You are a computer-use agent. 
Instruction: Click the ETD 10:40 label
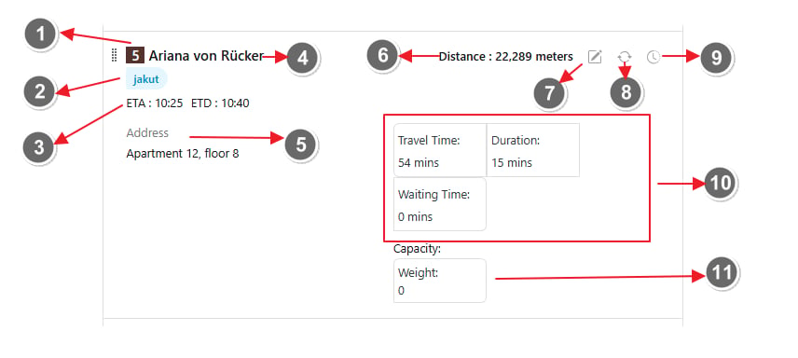point(220,103)
